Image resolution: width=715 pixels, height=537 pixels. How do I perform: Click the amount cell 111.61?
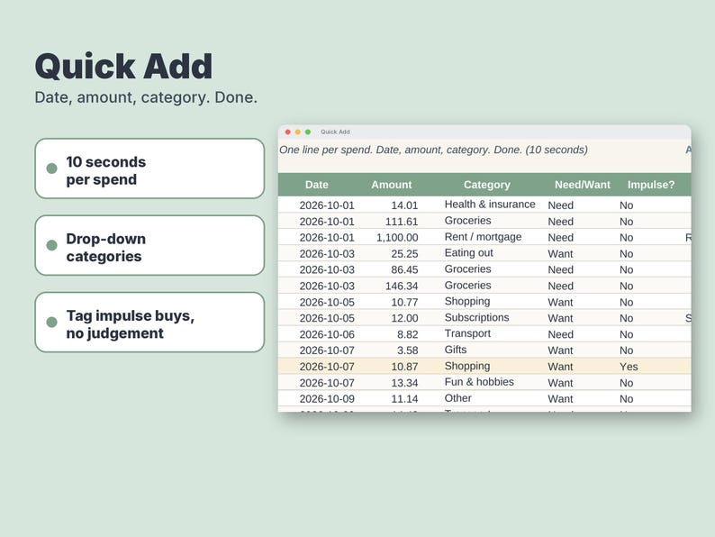point(402,222)
